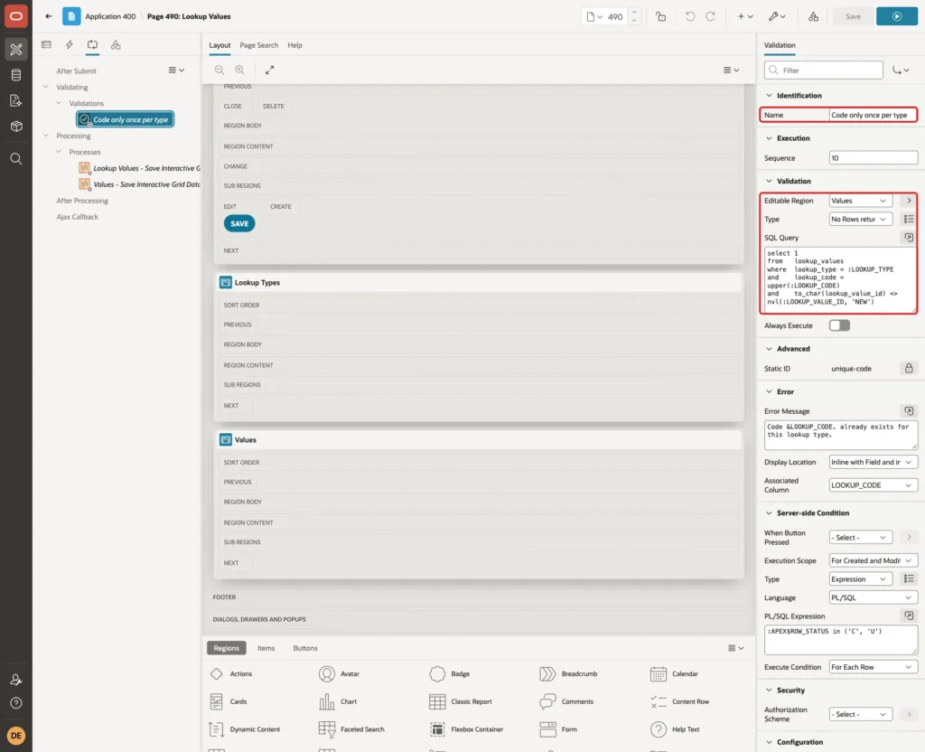Open validation Type dropdown No Rows returned
Screen dimensions: 925x752
860,219
